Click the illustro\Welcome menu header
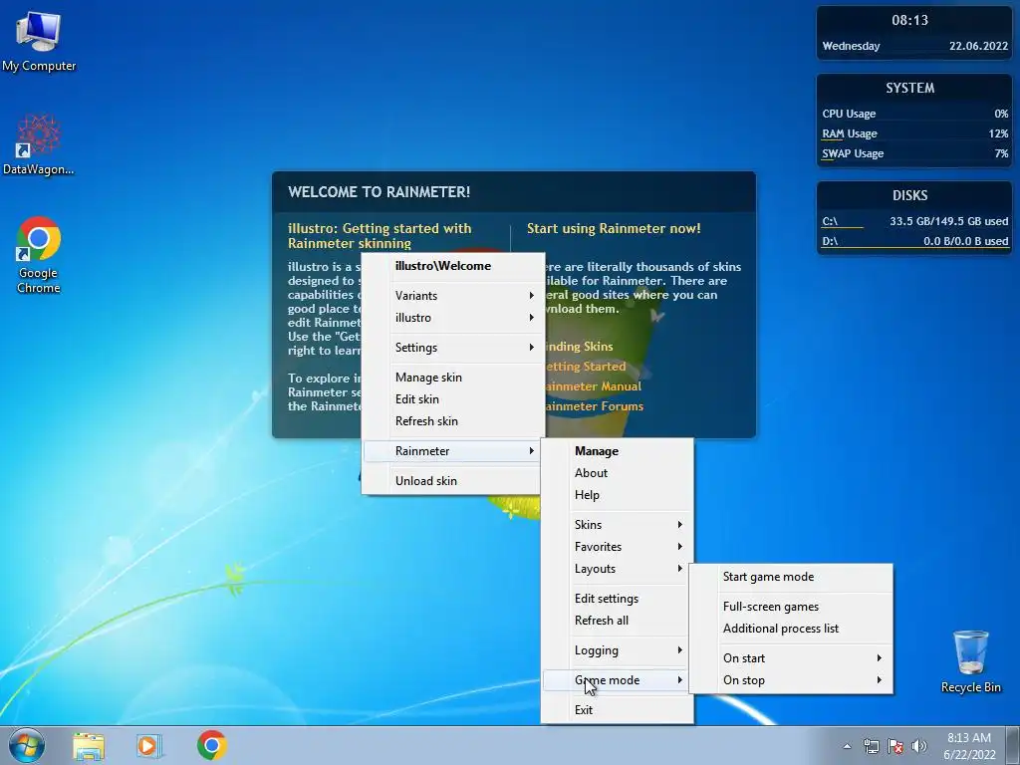Viewport: 1020px width, 765px height. coord(453,266)
